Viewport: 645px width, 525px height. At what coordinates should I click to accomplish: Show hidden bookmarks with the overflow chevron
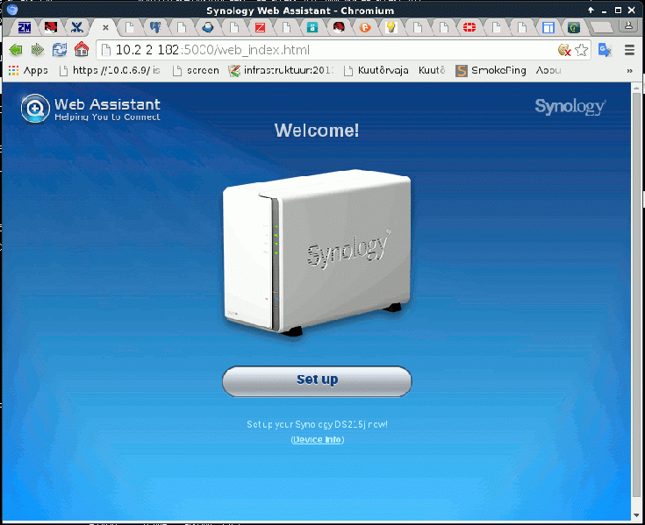click(629, 71)
